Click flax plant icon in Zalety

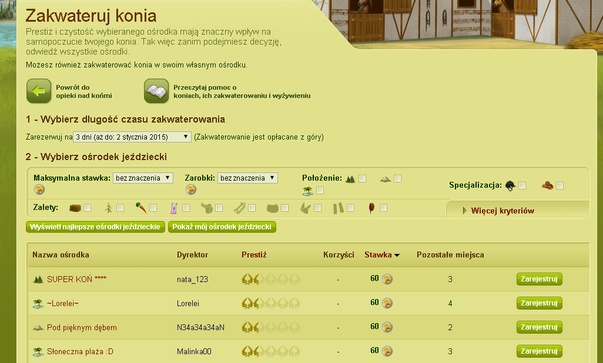[109, 208]
